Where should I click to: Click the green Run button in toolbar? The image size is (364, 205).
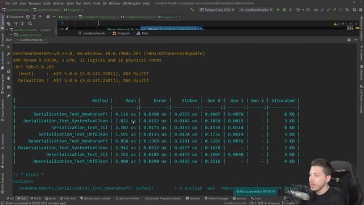click(x=278, y=10)
